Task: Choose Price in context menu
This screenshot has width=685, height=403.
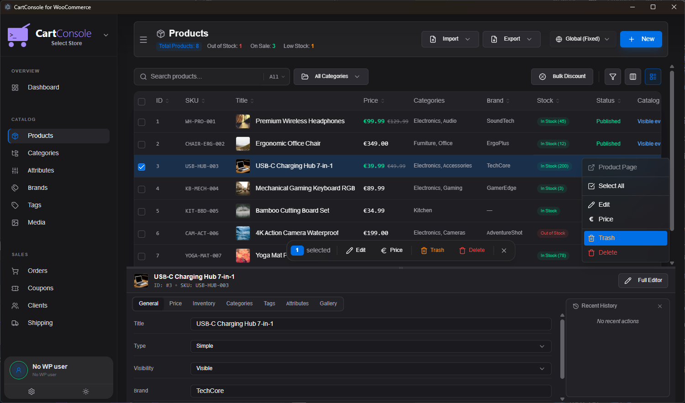Action: pos(625,219)
